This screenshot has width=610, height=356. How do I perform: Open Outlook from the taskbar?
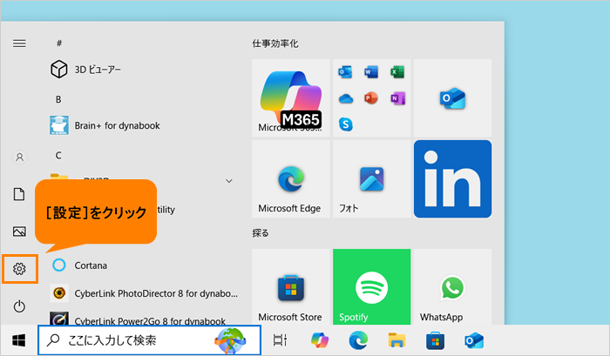[474, 340]
